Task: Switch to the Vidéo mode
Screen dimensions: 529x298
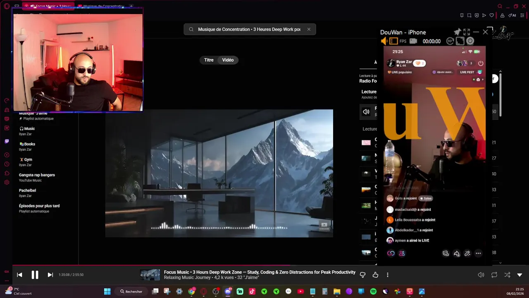Action: tap(228, 60)
